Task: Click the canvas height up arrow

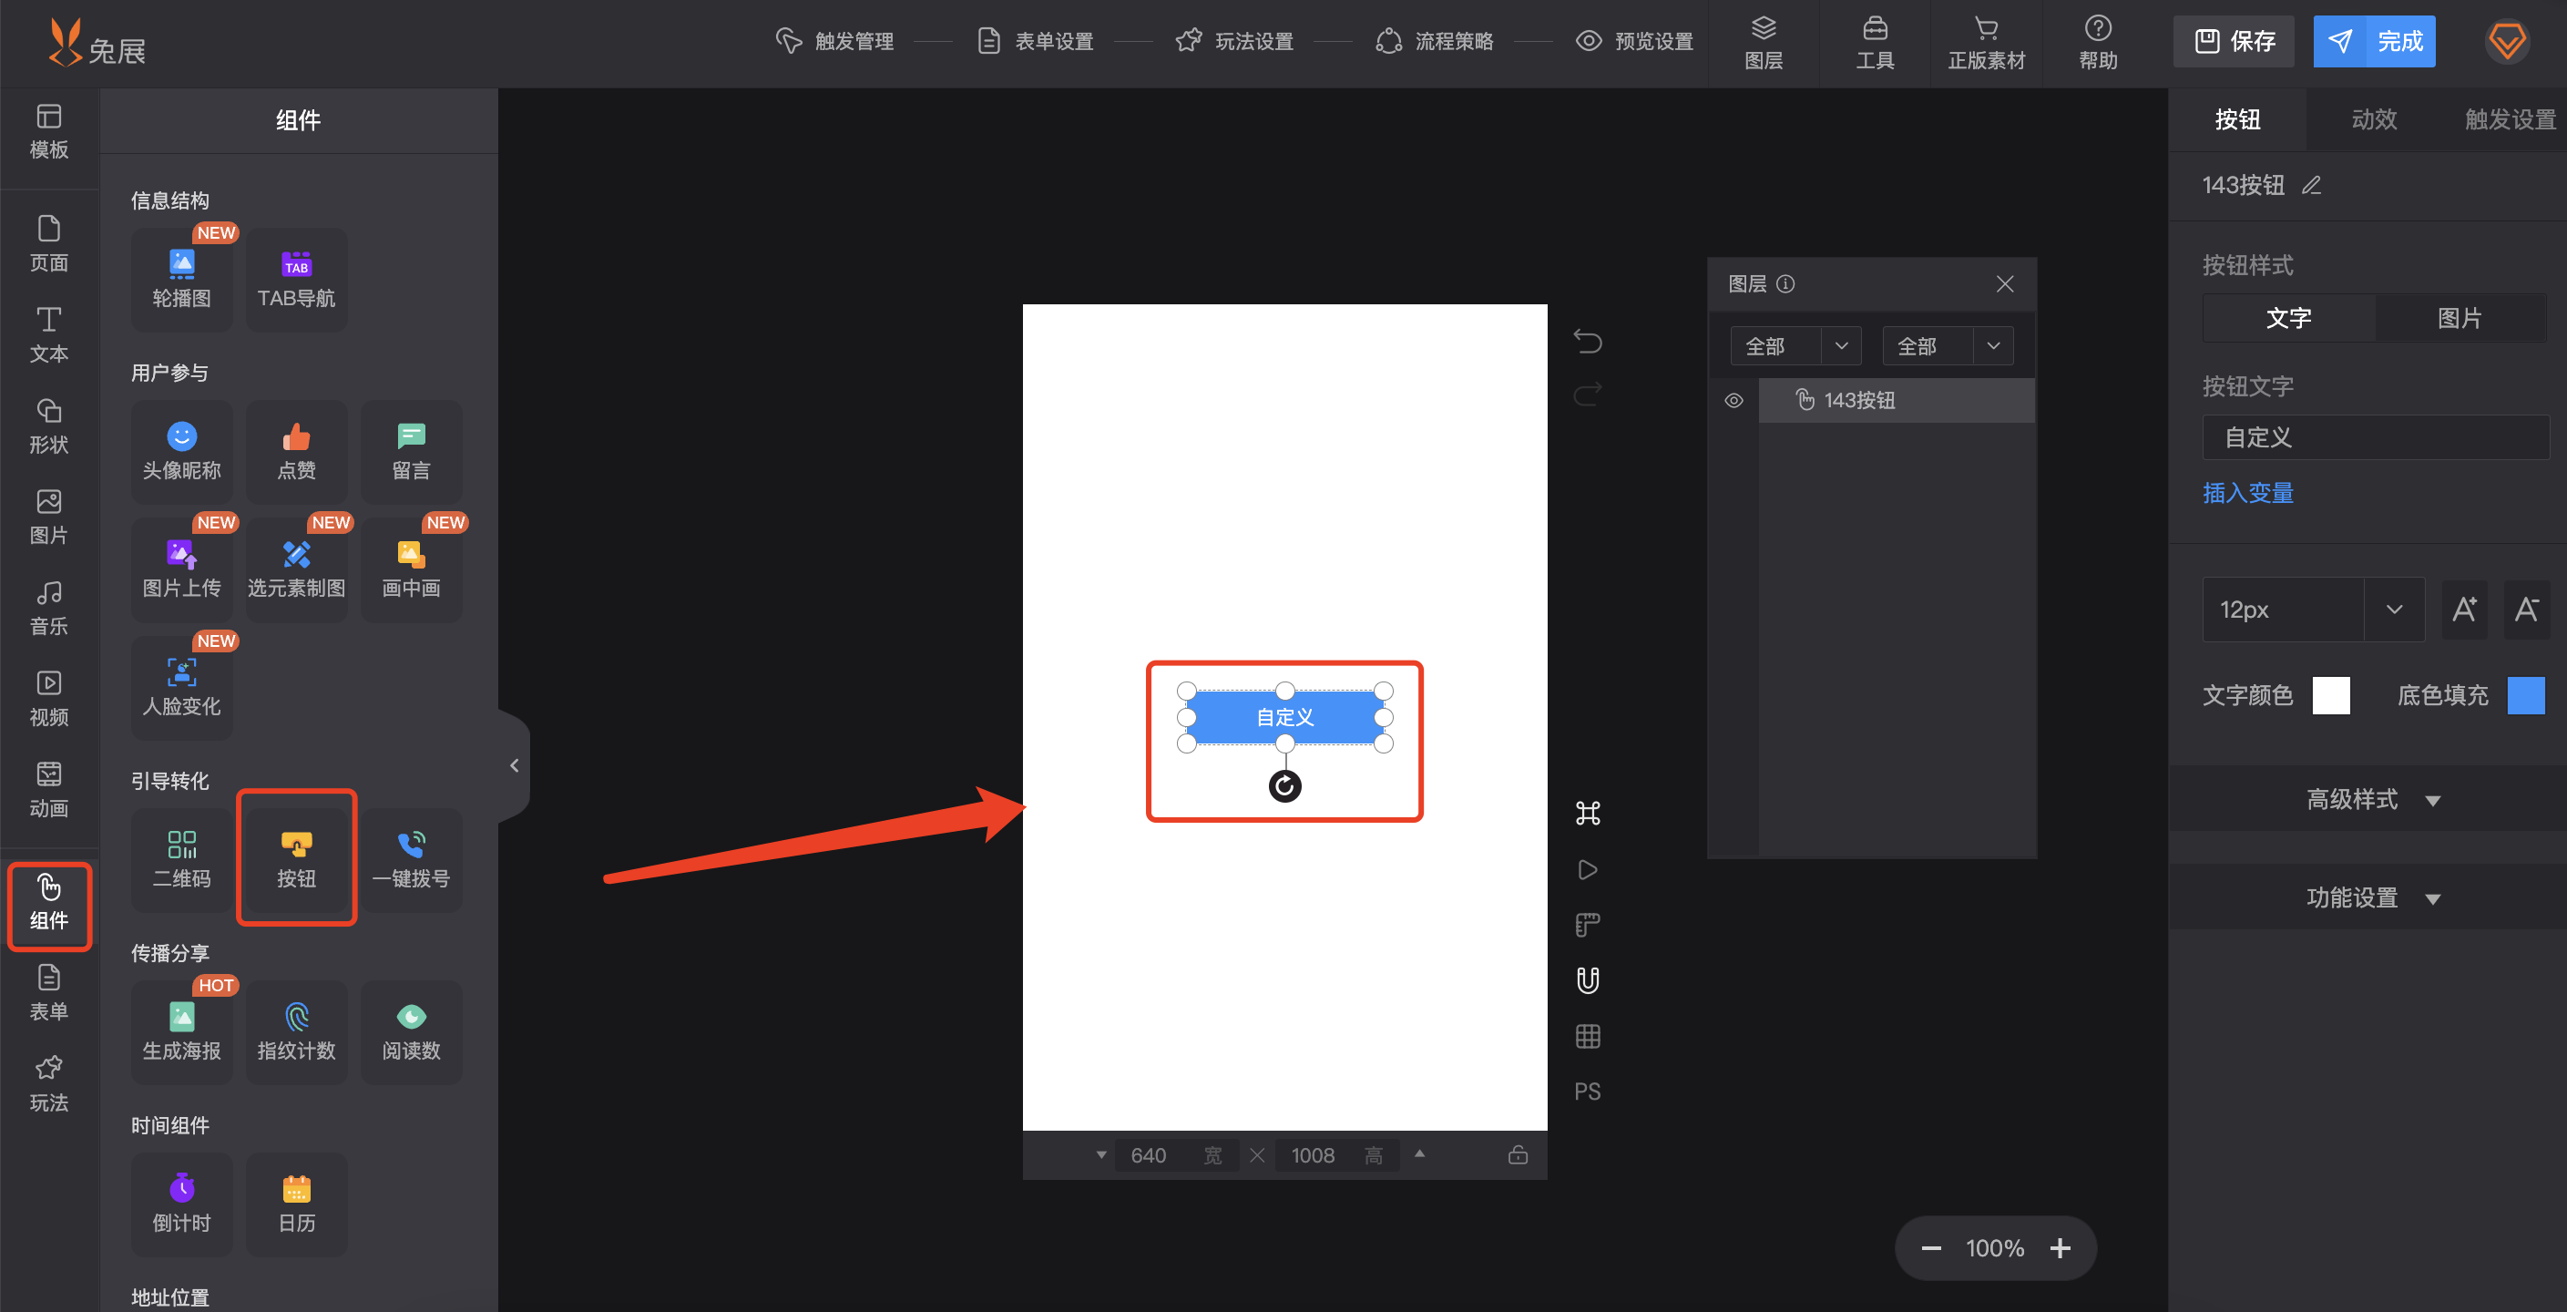Action: (x=1419, y=1153)
